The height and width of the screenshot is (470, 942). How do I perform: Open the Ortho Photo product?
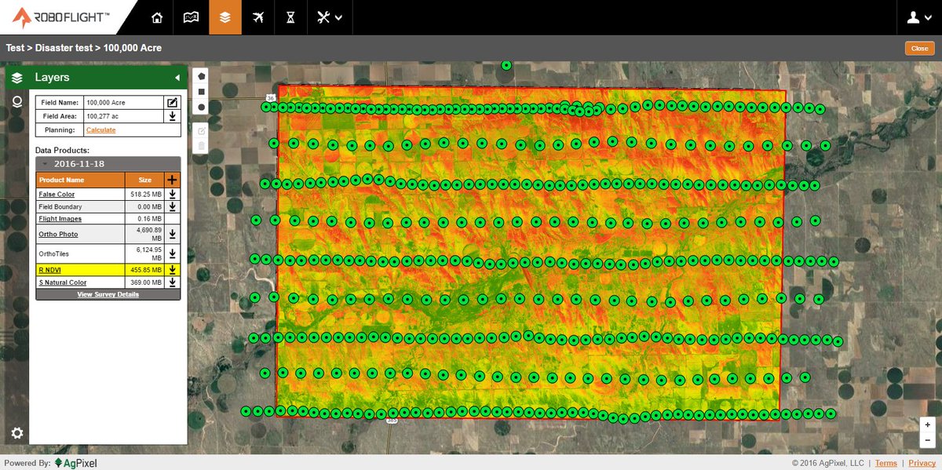[x=58, y=234]
